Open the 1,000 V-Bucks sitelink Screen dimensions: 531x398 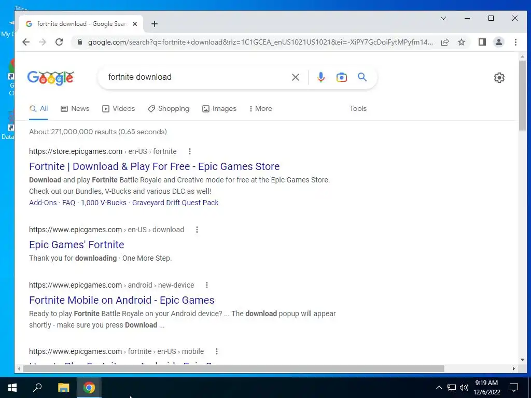click(x=104, y=203)
